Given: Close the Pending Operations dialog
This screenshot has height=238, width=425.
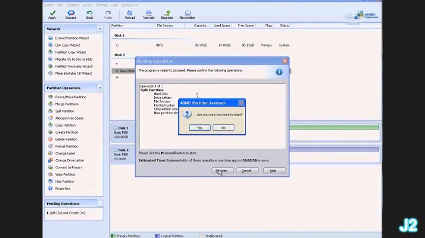Looking at the screenshot, I should coord(285,61).
